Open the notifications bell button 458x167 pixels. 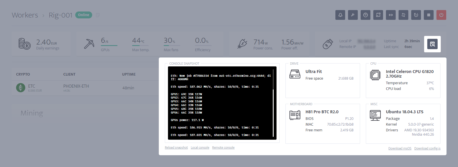pos(340,15)
